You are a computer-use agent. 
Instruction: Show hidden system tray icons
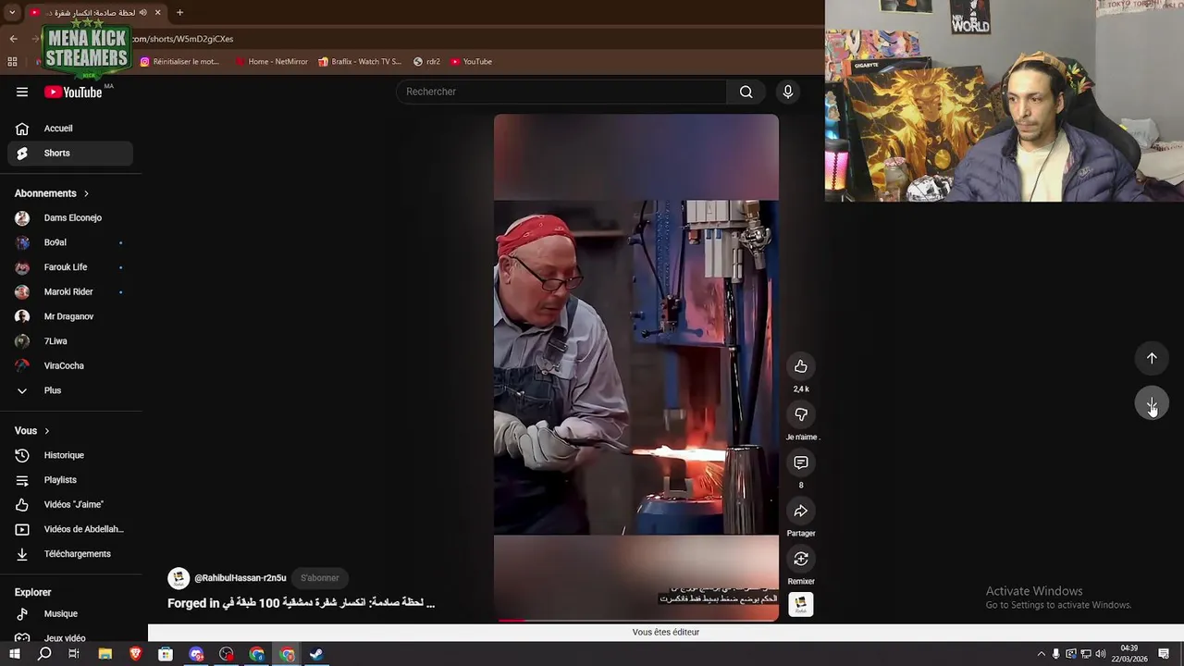pos(1041,654)
